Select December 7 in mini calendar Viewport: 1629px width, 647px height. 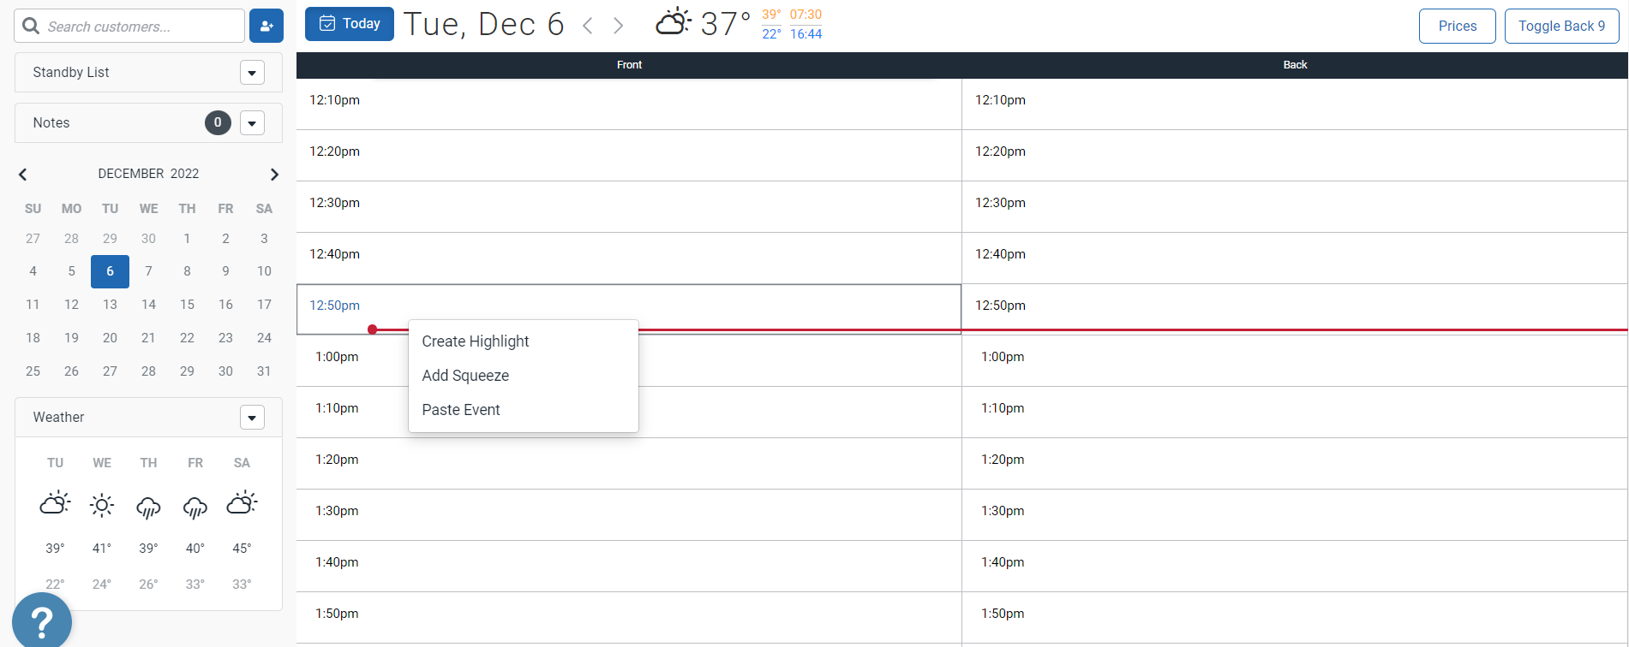148,271
